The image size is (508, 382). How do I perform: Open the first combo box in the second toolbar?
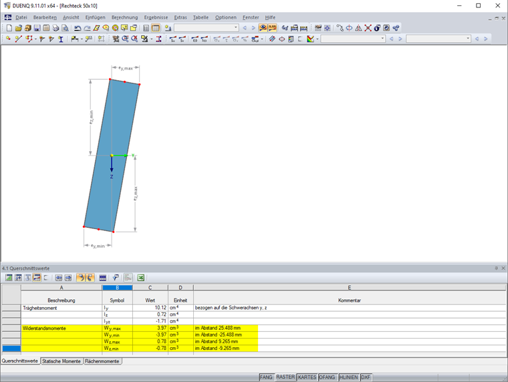[353, 39]
